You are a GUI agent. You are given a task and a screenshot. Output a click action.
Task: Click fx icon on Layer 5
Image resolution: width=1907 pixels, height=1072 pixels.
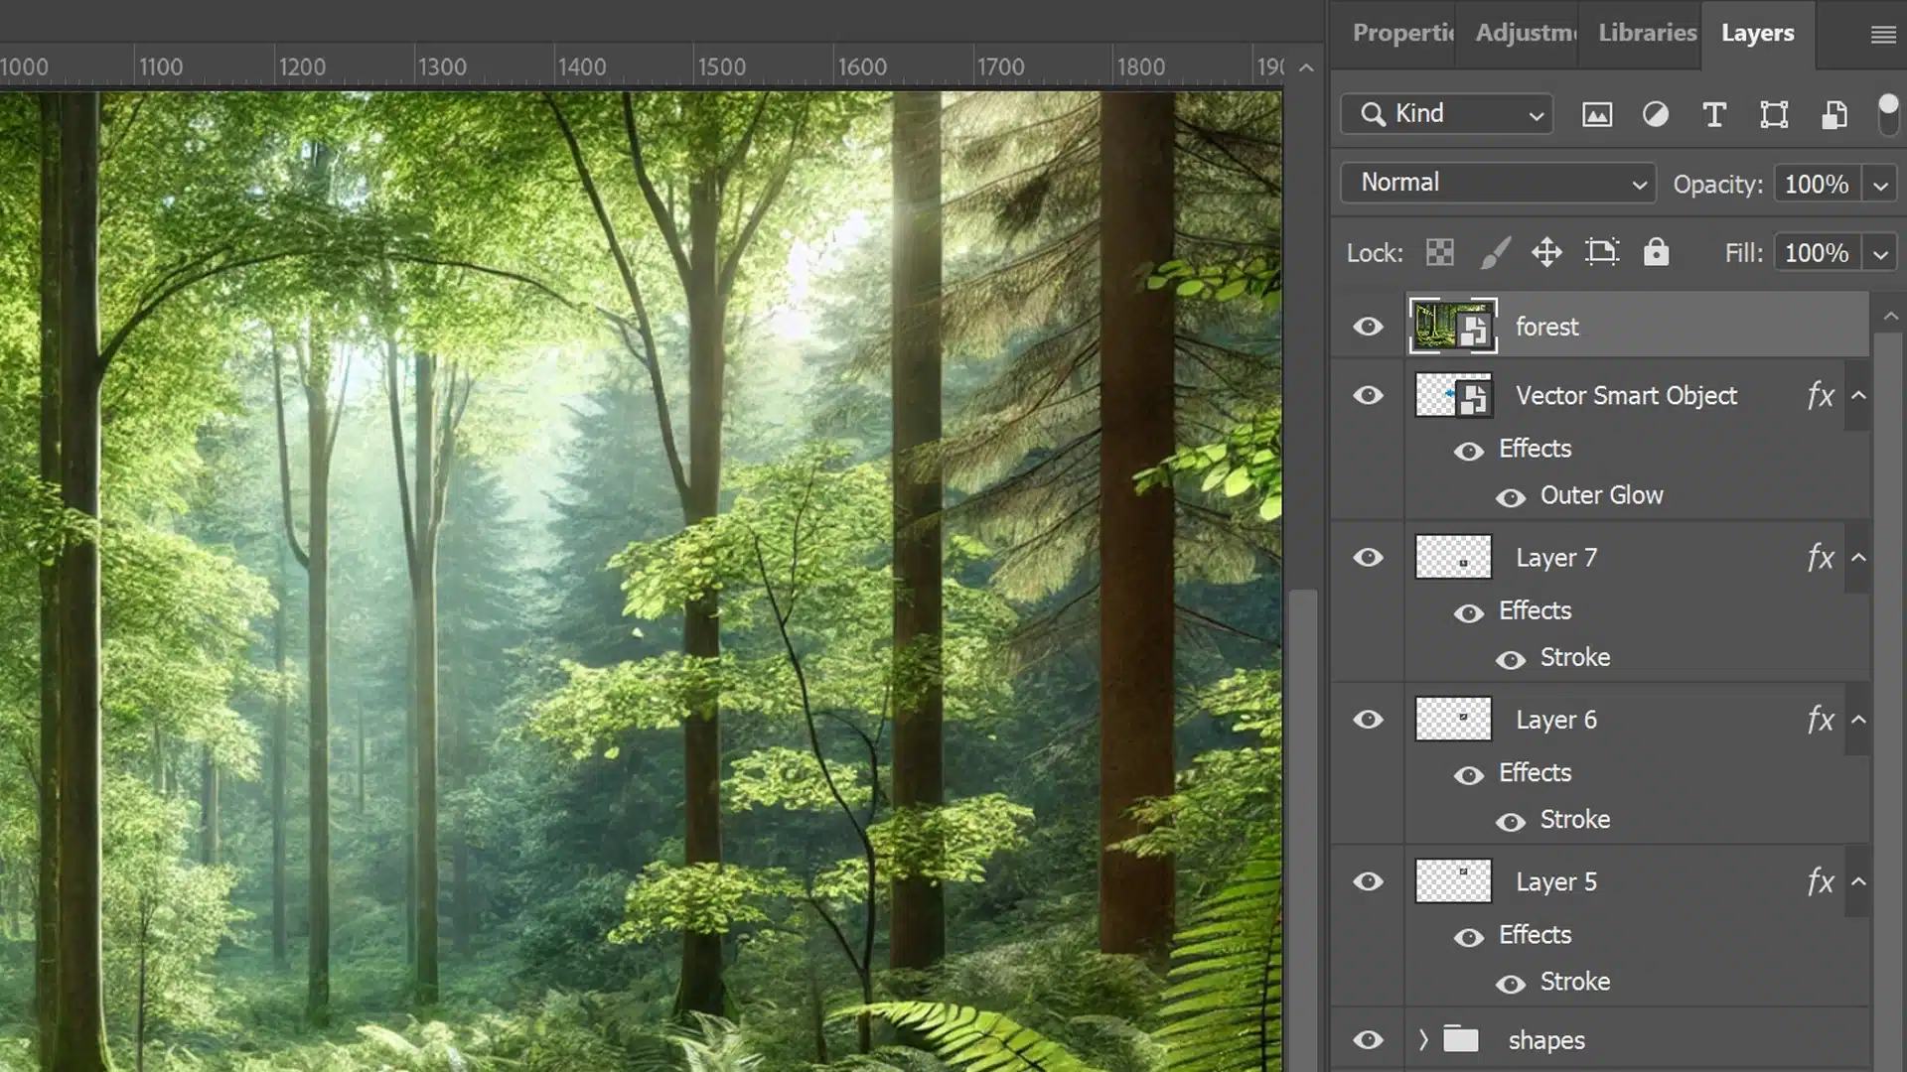tap(1821, 880)
